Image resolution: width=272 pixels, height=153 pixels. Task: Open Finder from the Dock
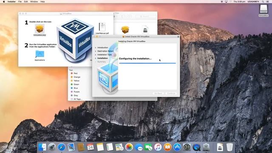pyautogui.click(x=42, y=147)
